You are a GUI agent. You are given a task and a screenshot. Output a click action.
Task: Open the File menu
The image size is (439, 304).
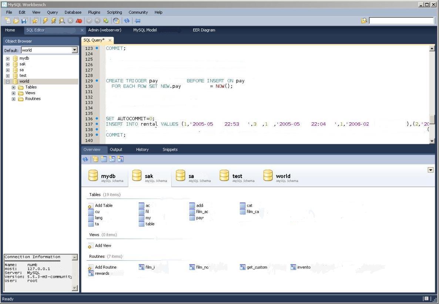point(9,12)
